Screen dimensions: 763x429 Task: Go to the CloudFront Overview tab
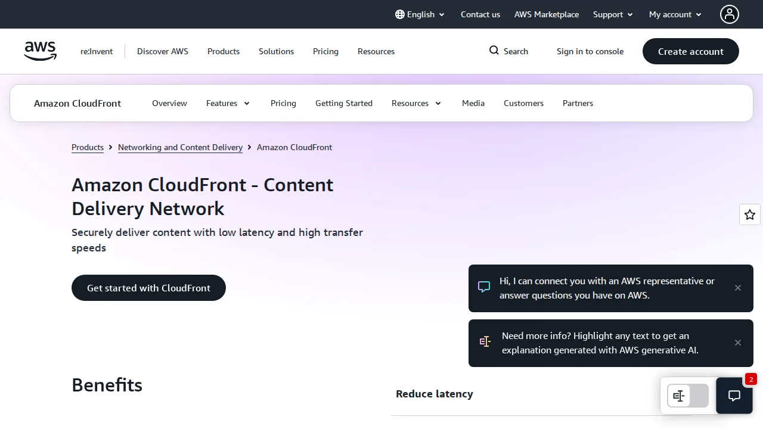pyautogui.click(x=169, y=103)
